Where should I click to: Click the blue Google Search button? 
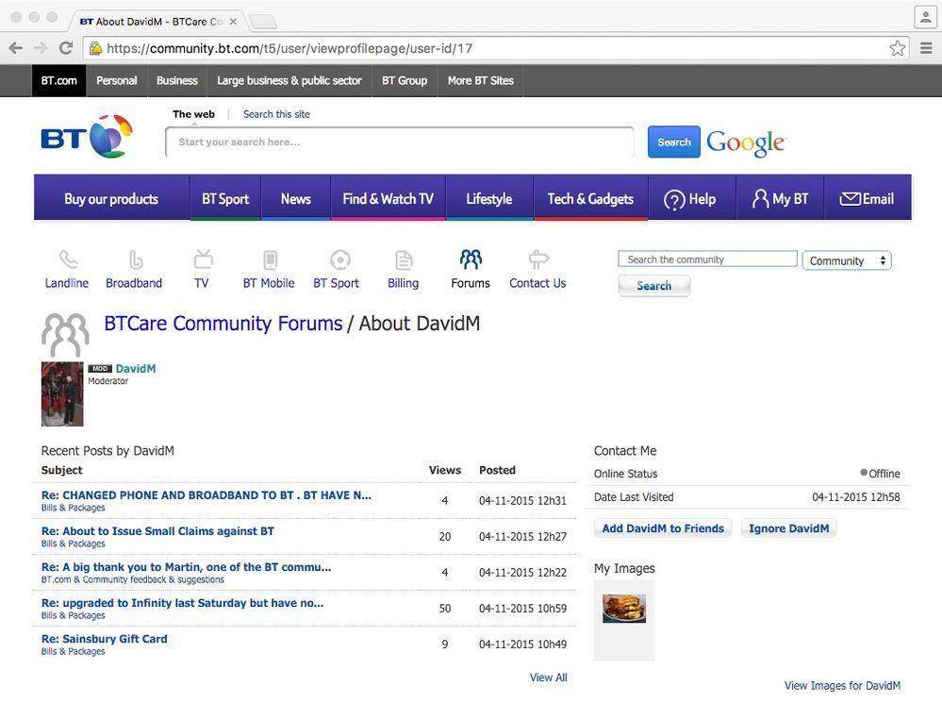tap(674, 142)
